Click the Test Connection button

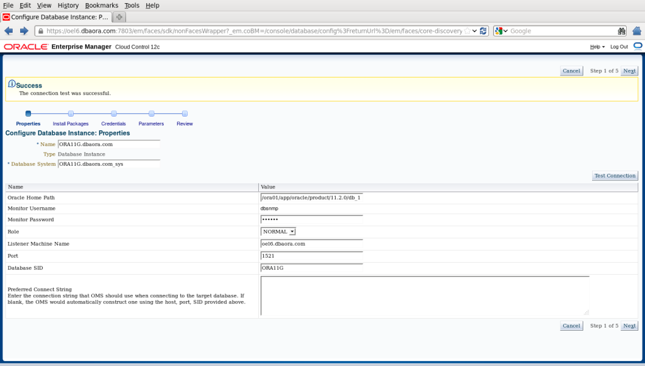coord(615,176)
